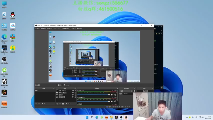Show hidden system tray icons chevron

[187, 117]
